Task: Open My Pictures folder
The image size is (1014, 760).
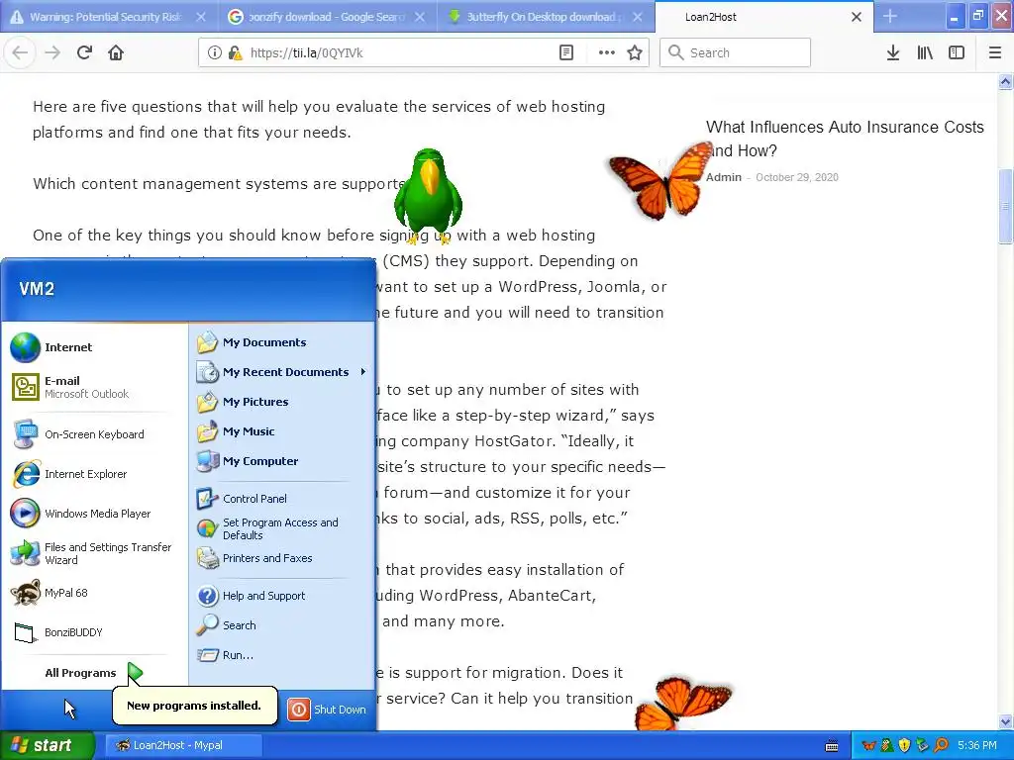Action: coord(282,402)
